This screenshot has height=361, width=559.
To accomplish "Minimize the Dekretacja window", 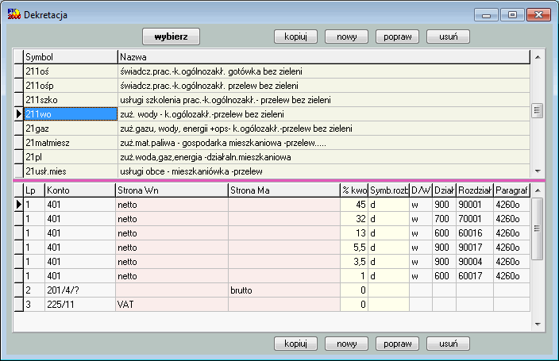I will [486, 14].
